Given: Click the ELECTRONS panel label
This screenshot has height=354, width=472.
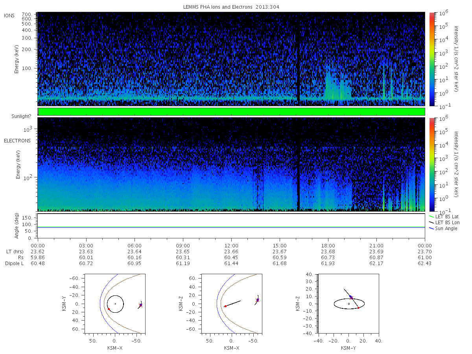Looking at the screenshot, I should pos(17,140).
